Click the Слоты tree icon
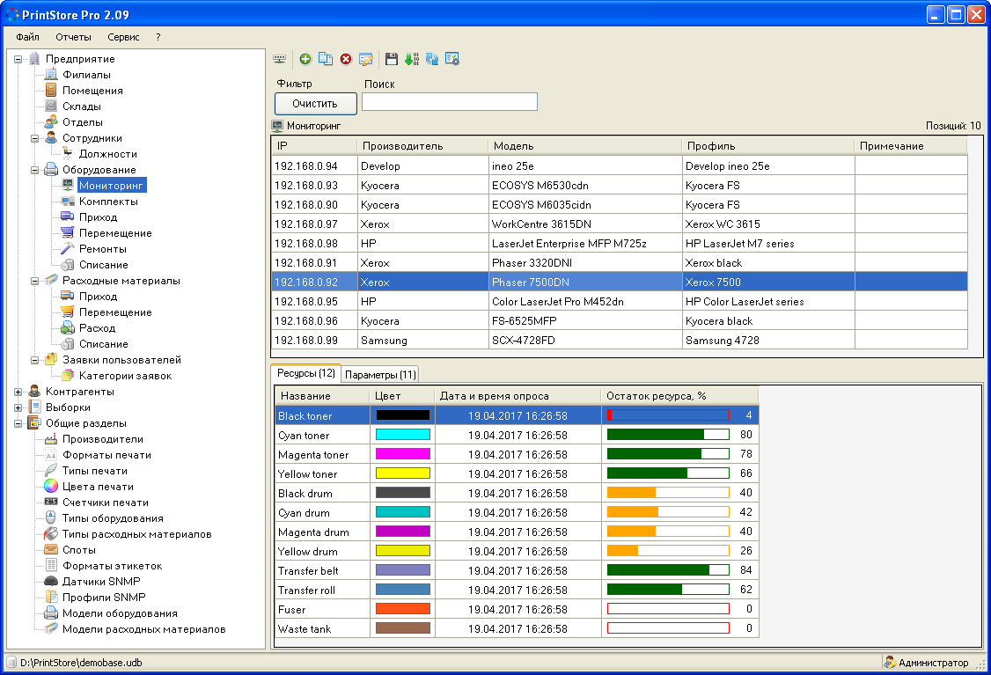This screenshot has height=675, width=991. 51,549
